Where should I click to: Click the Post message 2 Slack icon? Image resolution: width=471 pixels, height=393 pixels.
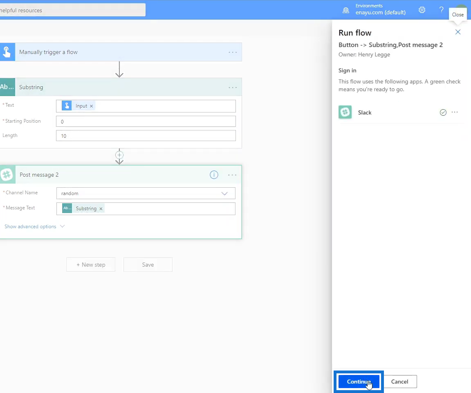[x=7, y=175]
